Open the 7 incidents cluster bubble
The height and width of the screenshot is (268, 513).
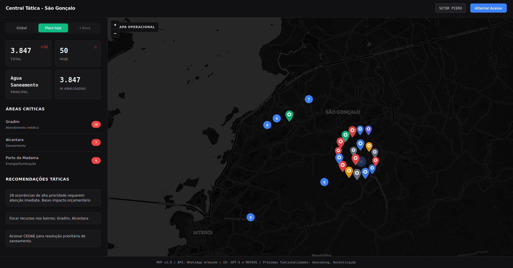[x=309, y=99]
